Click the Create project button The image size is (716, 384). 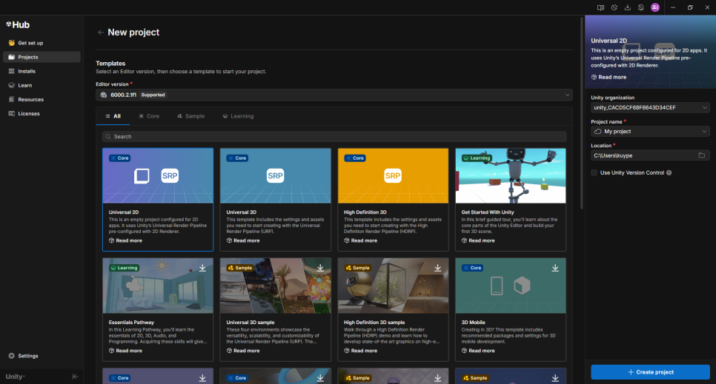[650, 372]
